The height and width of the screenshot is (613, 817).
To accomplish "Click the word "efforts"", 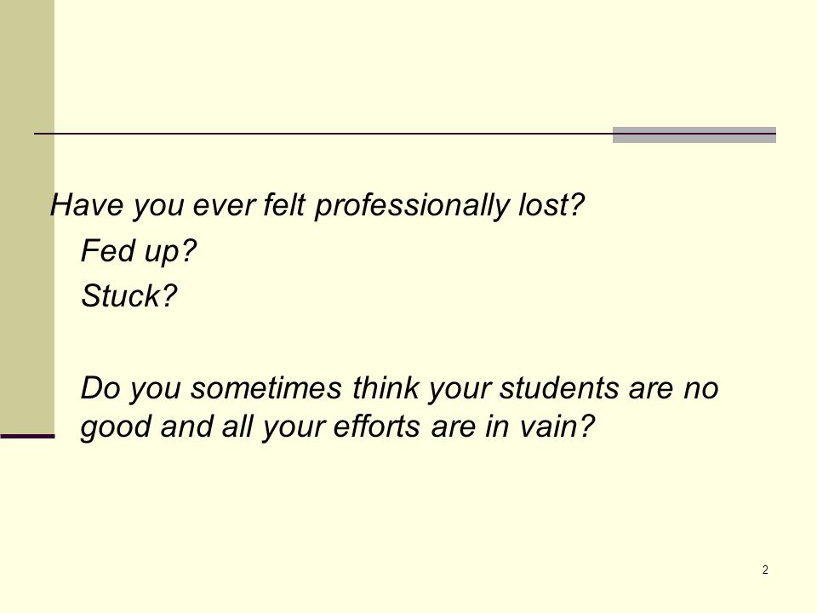I will coord(376,426).
